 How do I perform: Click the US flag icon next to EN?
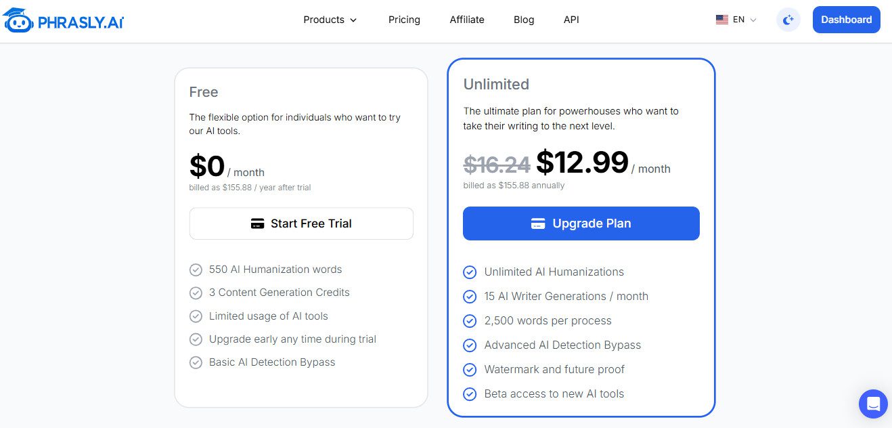point(722,20)
